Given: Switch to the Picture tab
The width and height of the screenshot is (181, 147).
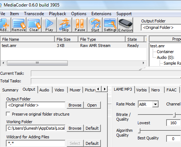Looking at the screenshot, I should click(90, 90).
